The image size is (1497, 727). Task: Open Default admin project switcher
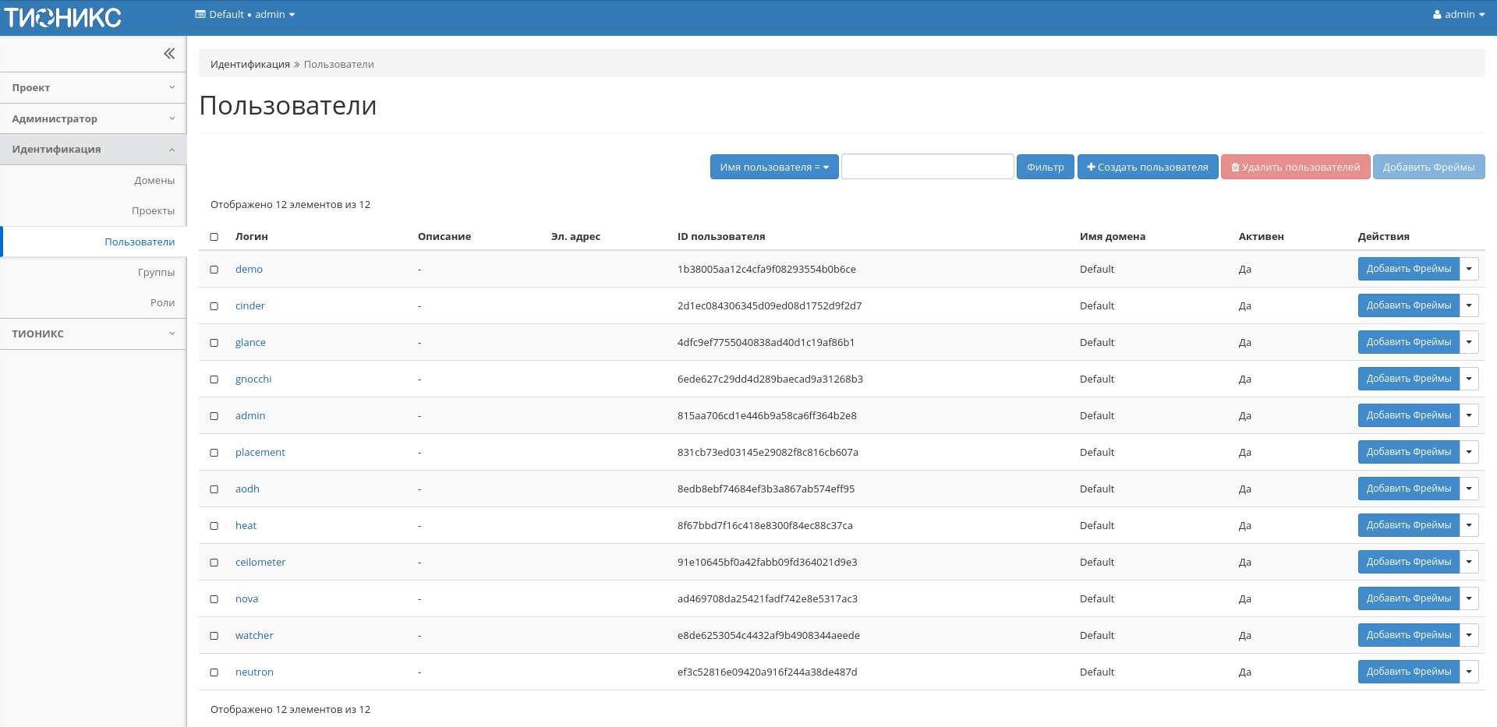coord(245,15)
